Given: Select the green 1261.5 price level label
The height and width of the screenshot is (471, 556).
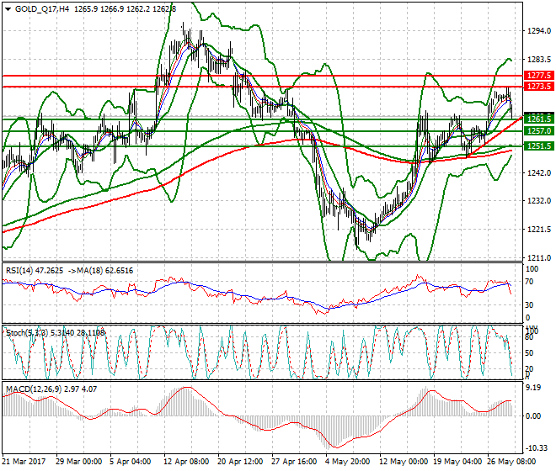Looking at the screenshot, I should coord(539,119).
